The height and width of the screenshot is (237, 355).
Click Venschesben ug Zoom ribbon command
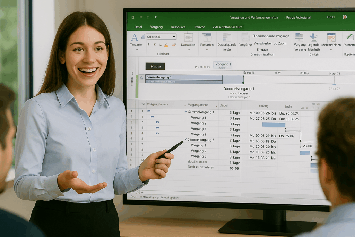tap(270, 43)
